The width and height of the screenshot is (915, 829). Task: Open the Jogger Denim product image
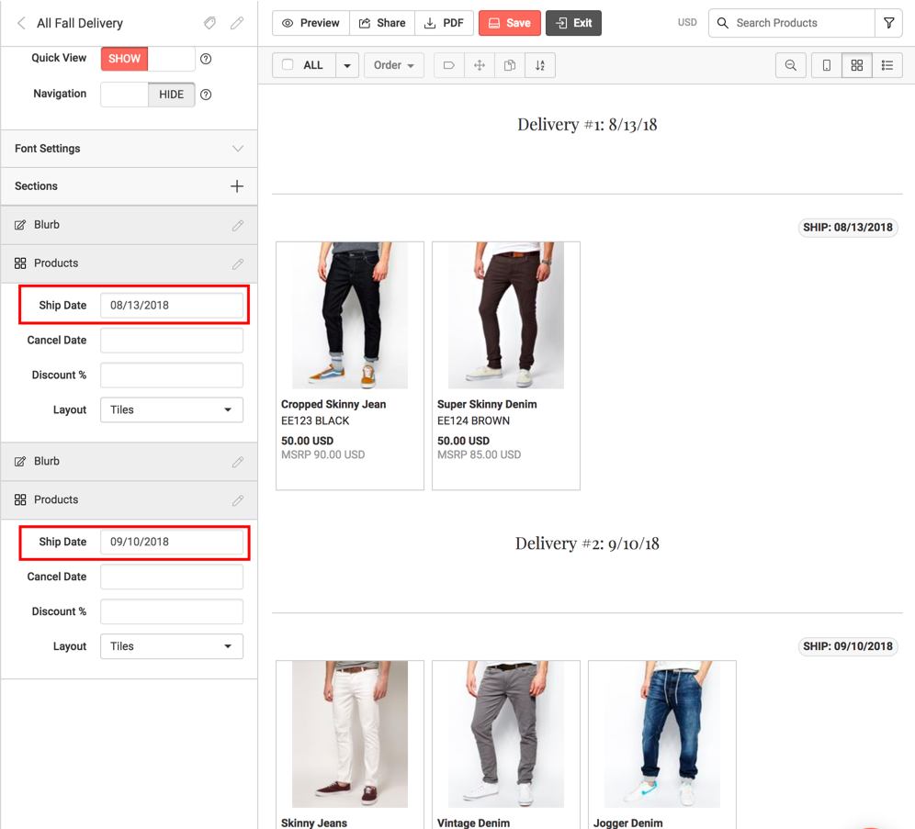(x=662, y=734)
